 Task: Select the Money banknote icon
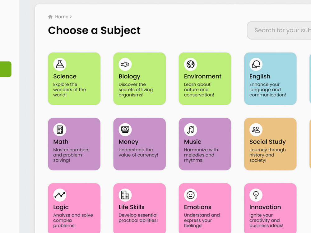[x=125, y=130]
